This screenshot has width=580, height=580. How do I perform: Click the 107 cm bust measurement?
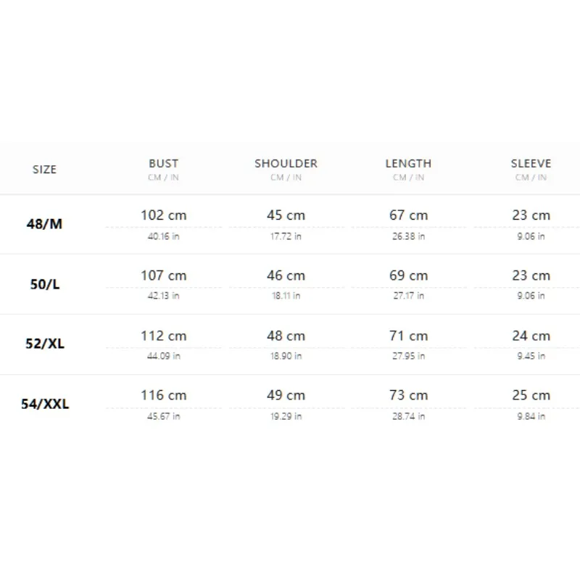(164, 275)
